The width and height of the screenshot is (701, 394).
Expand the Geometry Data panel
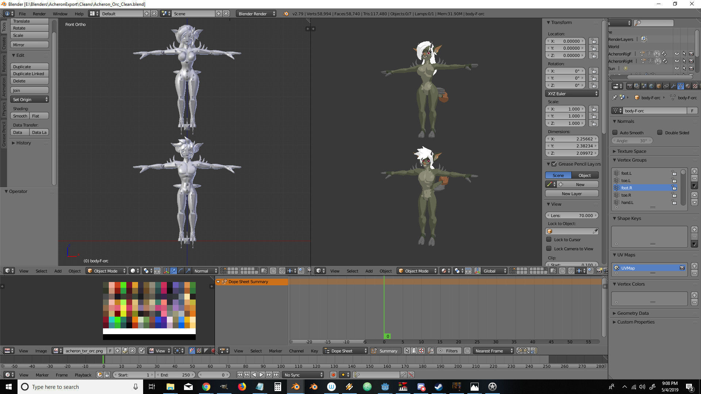[x=633, y=313]
